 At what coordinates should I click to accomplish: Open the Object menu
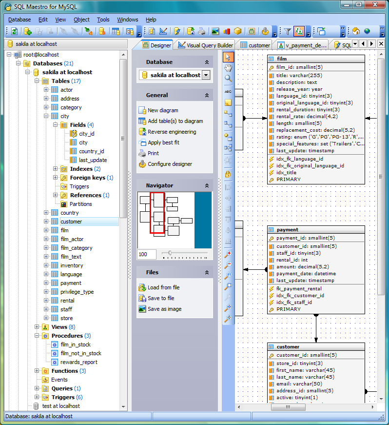point(81,20)
